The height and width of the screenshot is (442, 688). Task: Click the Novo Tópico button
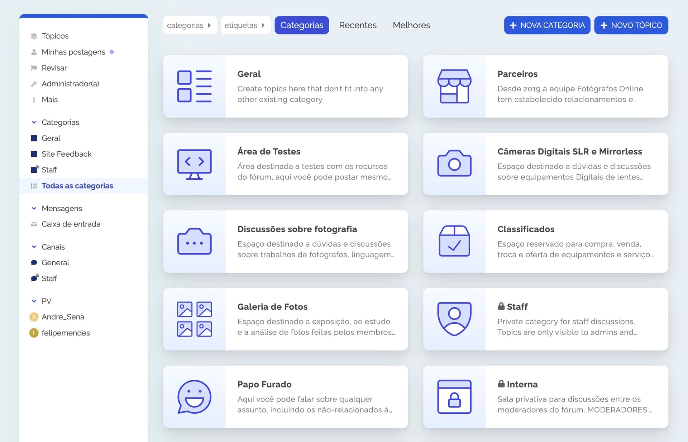click(631, 25)
